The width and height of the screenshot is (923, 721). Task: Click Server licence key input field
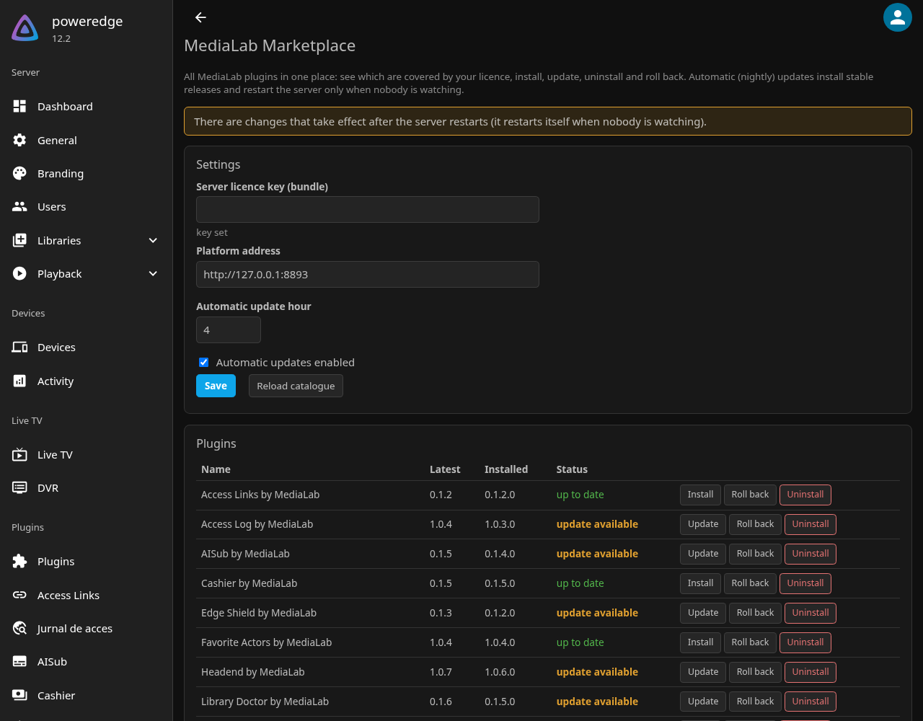click(368, 209)
